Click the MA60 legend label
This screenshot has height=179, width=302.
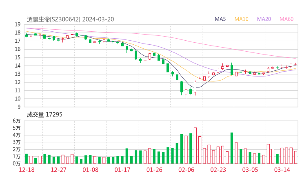286,19
